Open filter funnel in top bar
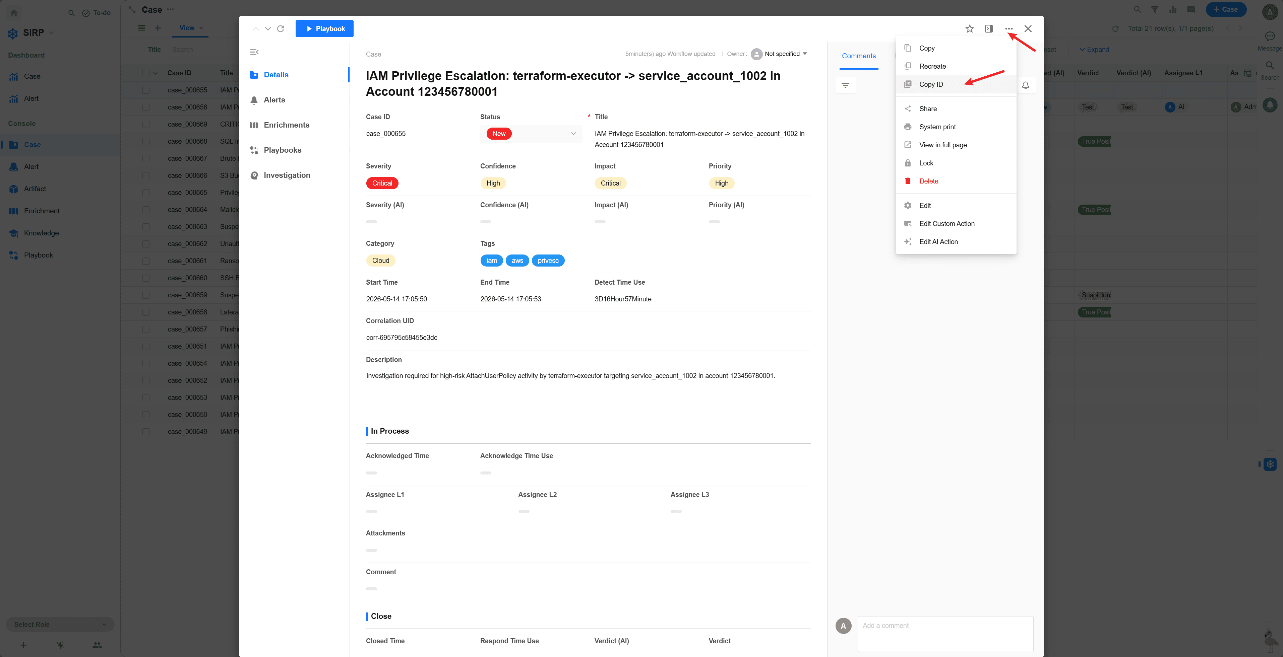This screenshot has height=657, width=1283. click(x=1155, y=9)
